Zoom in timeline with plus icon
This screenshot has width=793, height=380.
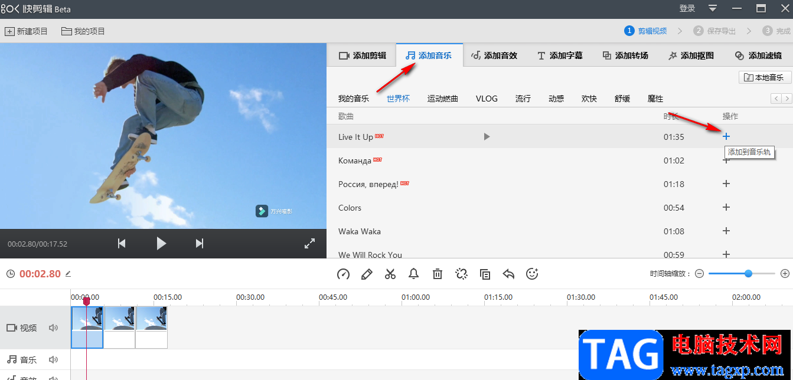pyautogui.click(x=785, y=274)
